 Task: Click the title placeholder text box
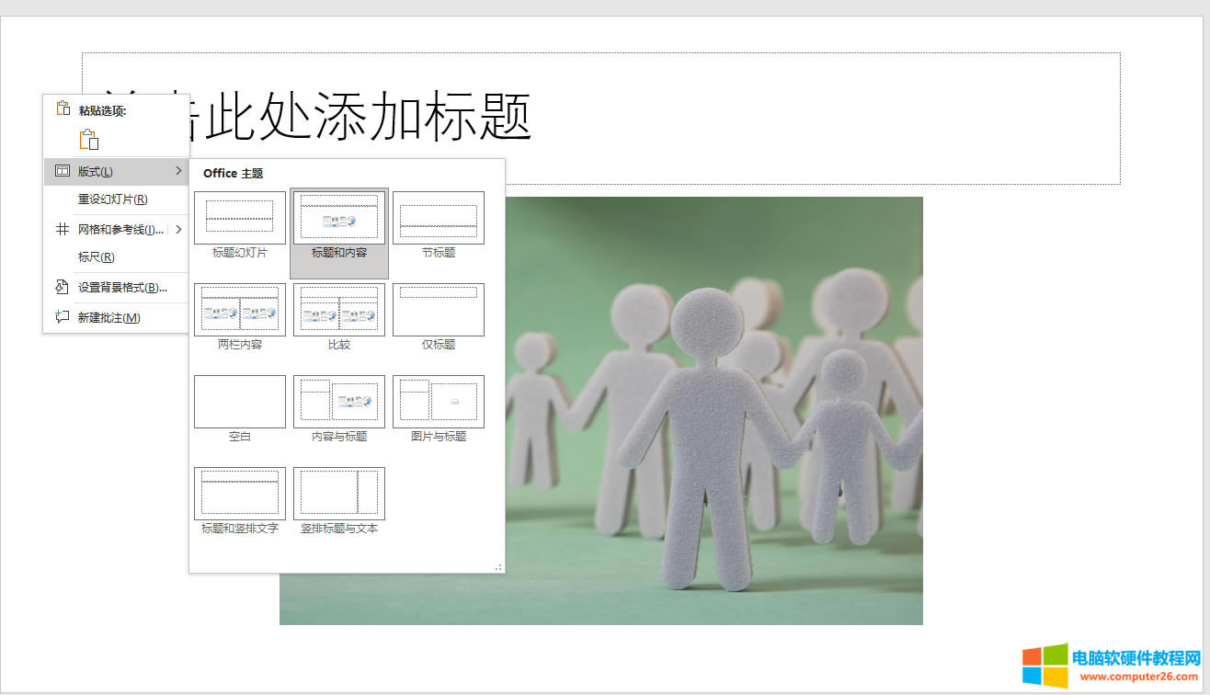point(736,118)
